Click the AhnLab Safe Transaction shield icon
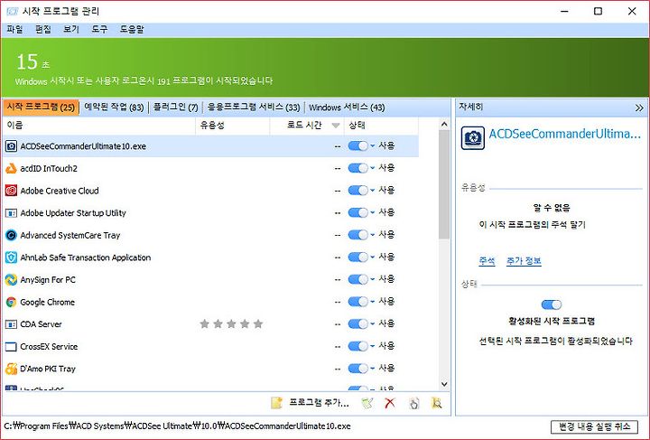The image size is (650, 440). [11, 257]
